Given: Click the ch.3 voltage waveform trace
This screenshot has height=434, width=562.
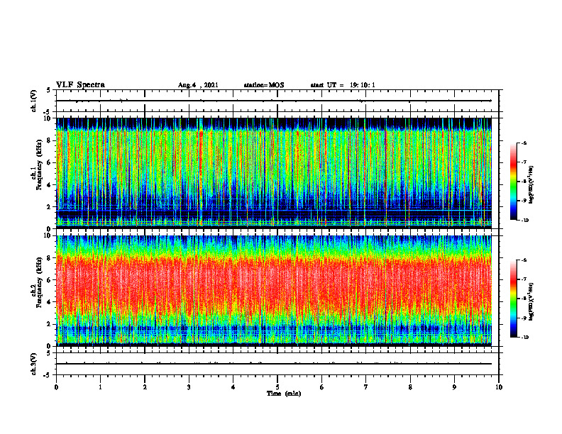Looking at the screenshot, I should pyautogui.click(x=274, y=364).
